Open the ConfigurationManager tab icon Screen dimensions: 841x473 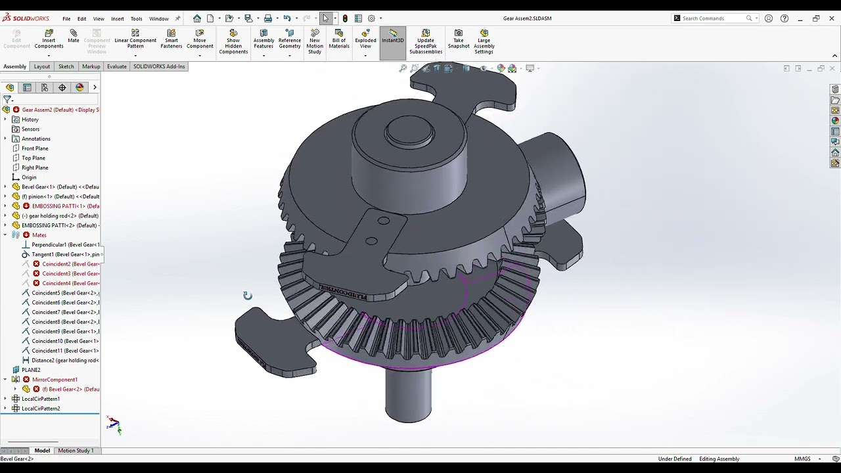(45, 87)
